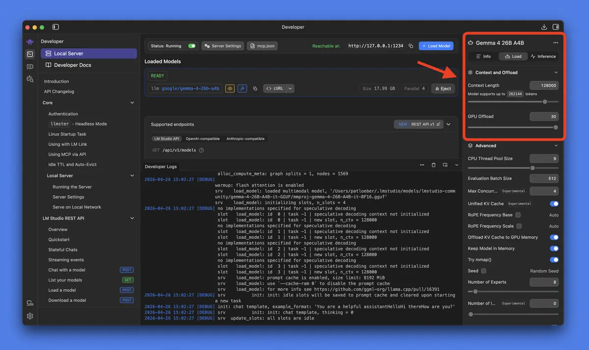Viewport: 589px width, 350px height.
Task: Open app Settings gear icon
Action: coord(30,316)
